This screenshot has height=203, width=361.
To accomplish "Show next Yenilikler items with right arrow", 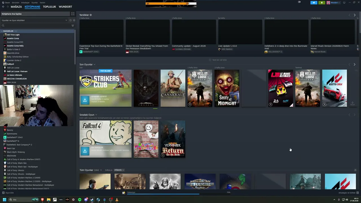I will (355, 15).
